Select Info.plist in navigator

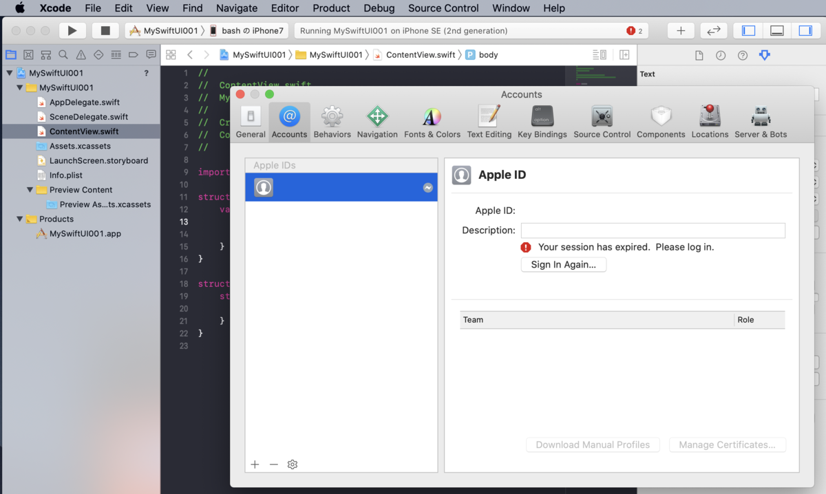[65, 175]
